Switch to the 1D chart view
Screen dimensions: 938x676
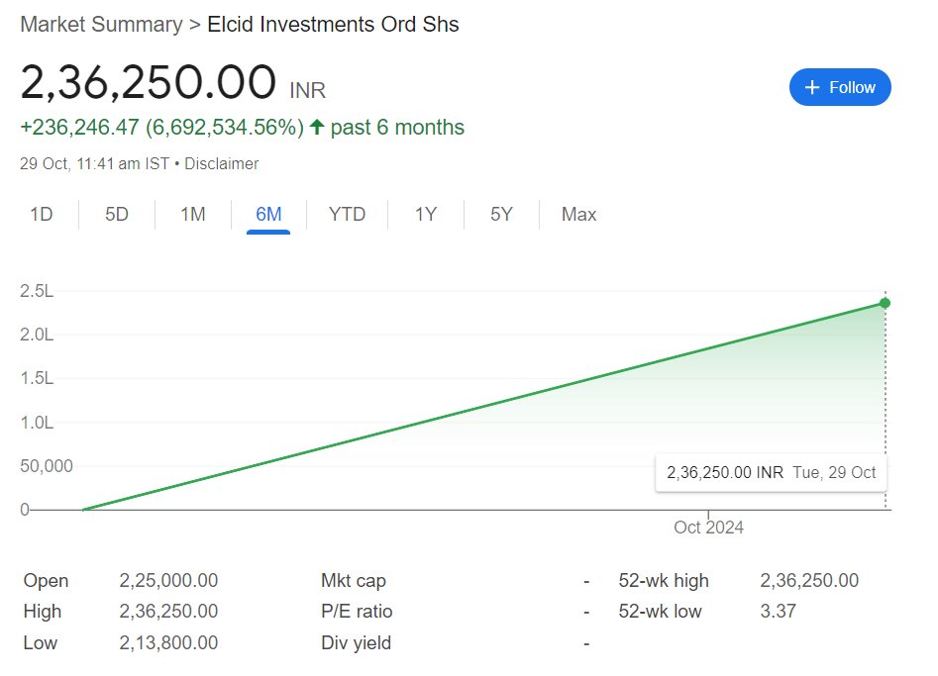42,214
